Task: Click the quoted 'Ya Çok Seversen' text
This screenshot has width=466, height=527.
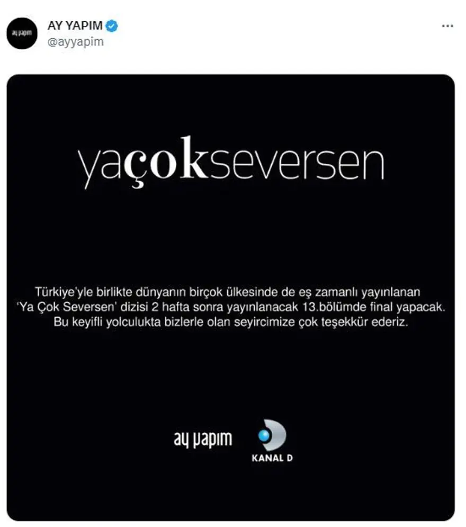Action: point(66,307)
